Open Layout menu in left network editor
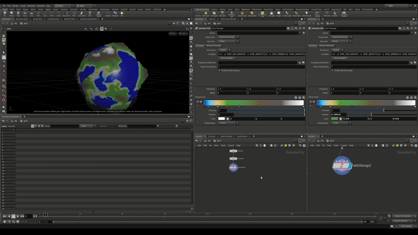This screenshot has height=235, width=418. [231, 146]
